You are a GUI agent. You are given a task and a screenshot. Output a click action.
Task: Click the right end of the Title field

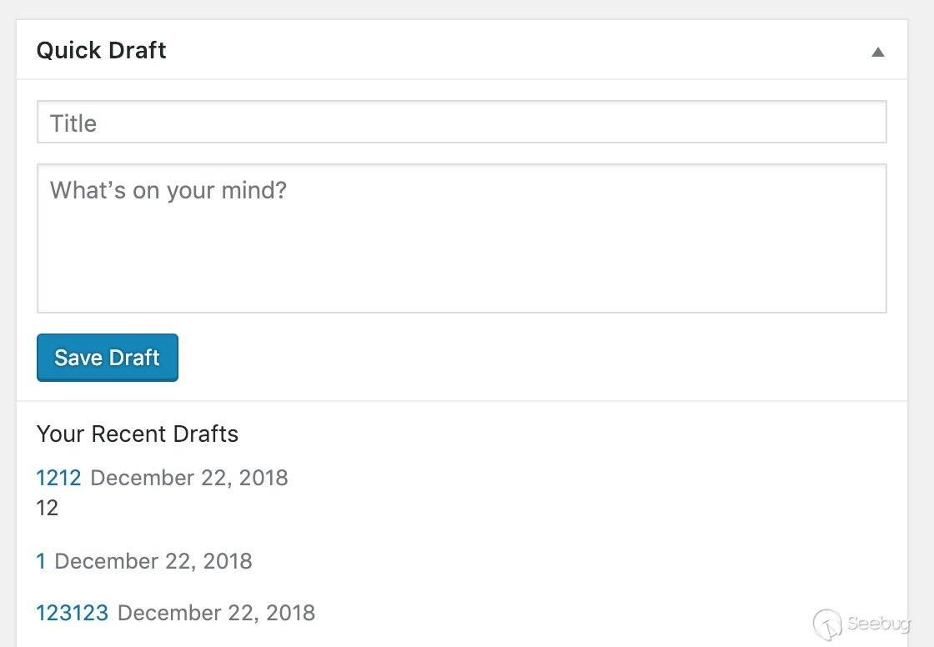[x=859, y=123]
